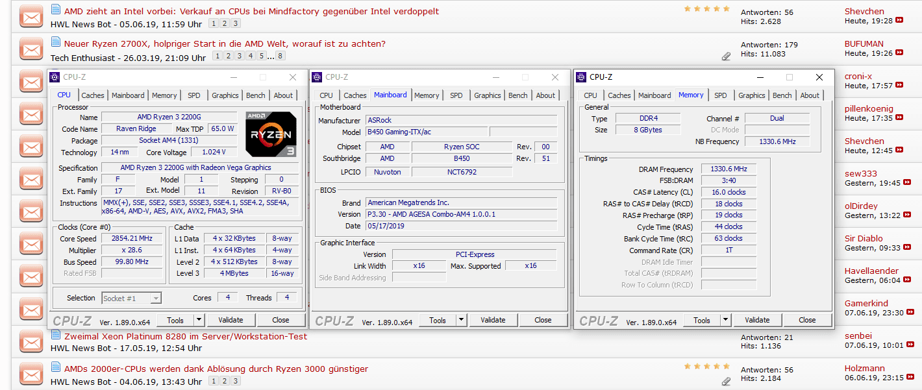Click the envelope icon beside "Neuer Ryzen 2700X" thread
Screen dimensions: 922x390
31,49
